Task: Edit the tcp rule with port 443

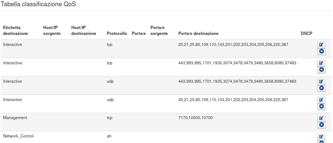Action: [321, 63]
